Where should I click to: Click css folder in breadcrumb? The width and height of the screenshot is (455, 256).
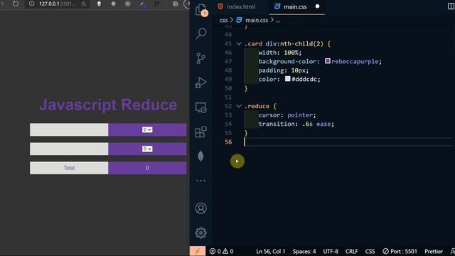pyautogui.click(x=223, y=20)
